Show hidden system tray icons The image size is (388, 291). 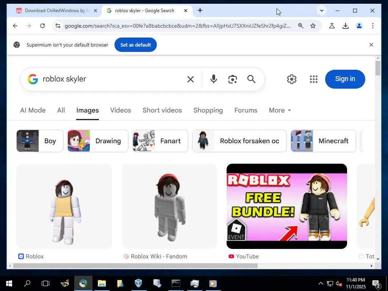[321, 283]
